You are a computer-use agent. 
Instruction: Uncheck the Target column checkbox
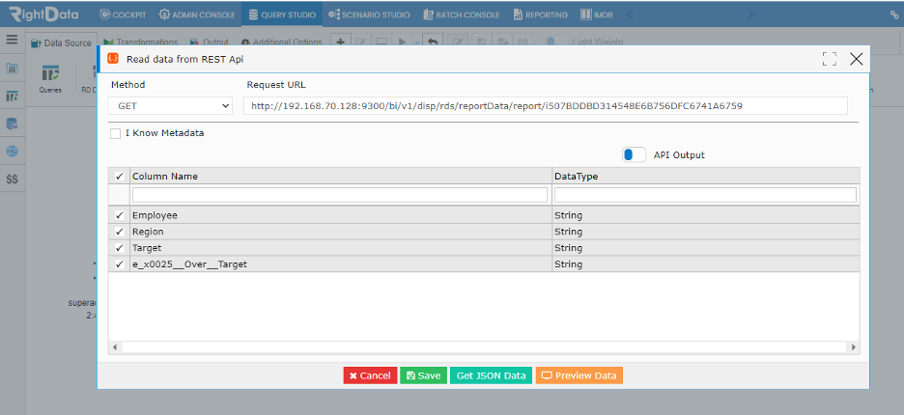tap(120, 248)
